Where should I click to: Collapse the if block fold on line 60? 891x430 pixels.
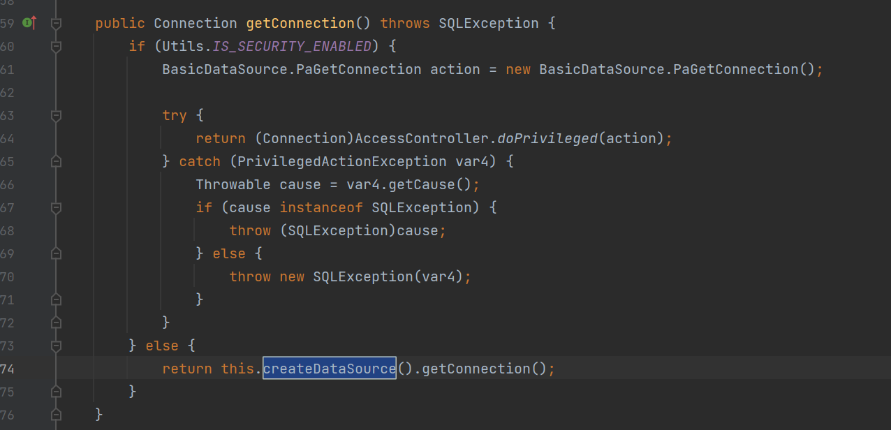[56, 47]
